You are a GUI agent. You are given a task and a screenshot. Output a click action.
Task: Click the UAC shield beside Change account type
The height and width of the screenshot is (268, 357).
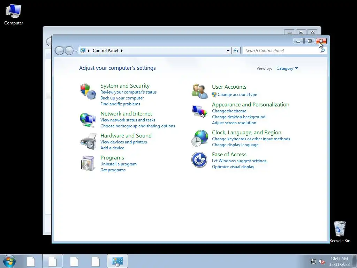coord(214,95)
